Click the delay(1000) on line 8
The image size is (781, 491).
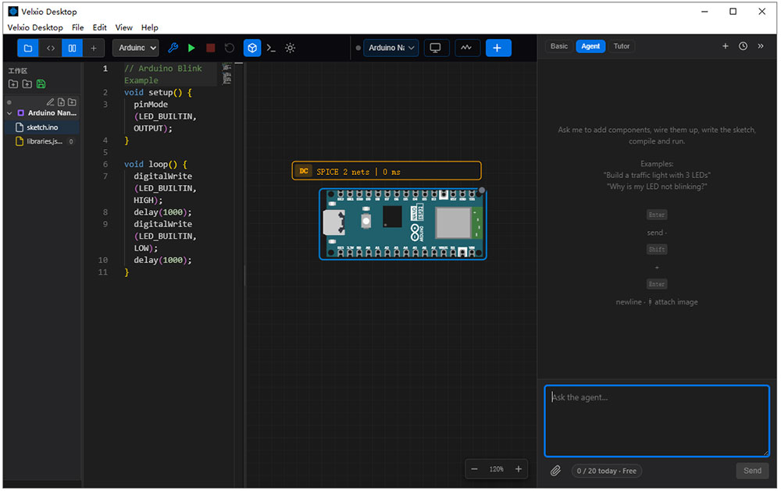(162, 212)
